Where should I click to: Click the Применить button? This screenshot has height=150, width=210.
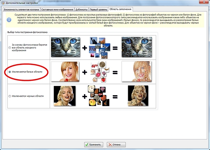(93, 145)
